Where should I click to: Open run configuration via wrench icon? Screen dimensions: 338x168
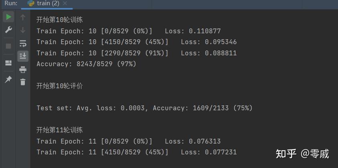pyautogui.click(x=8, y=30)
